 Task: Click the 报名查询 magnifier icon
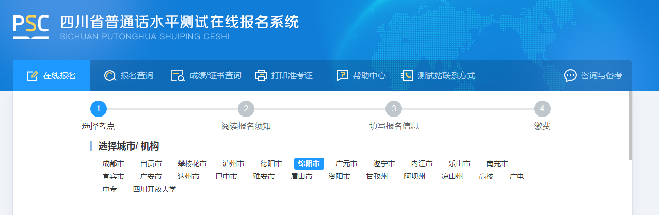coord(110,76)
